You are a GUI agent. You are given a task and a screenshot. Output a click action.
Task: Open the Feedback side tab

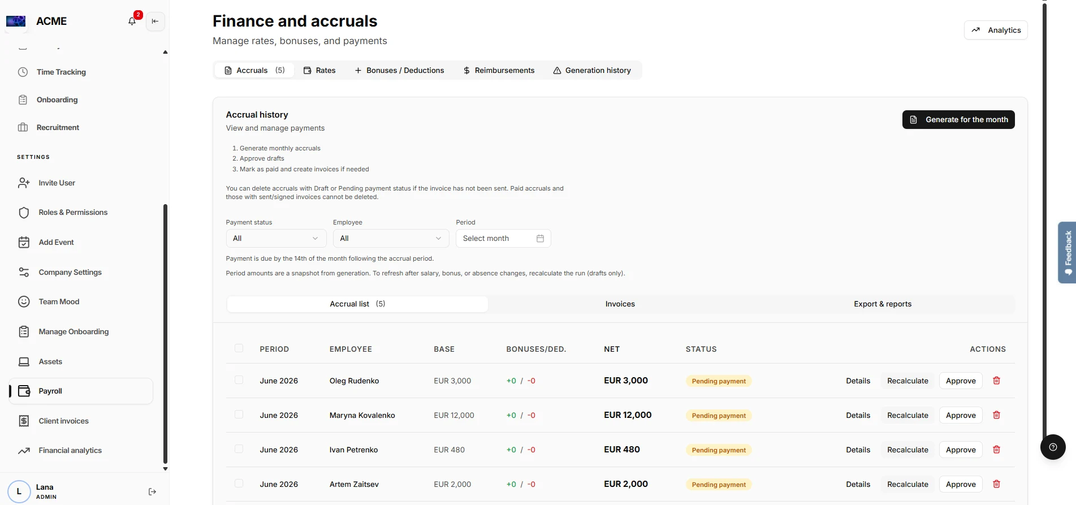point(1067,252)
